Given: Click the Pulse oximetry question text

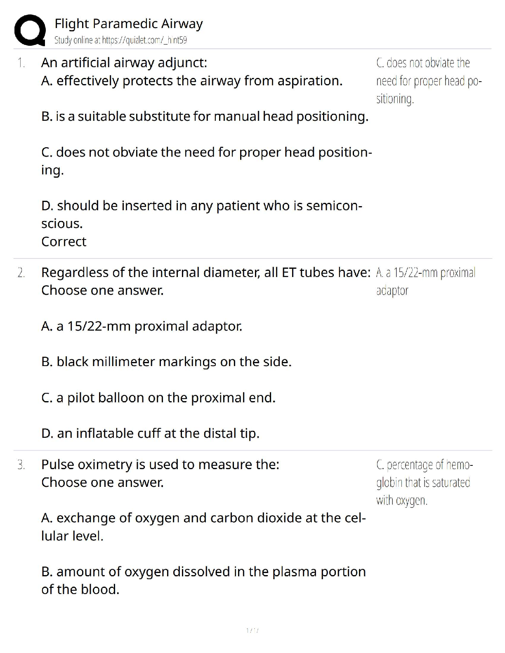Looking at the screenshot, I should pos(160,465).
